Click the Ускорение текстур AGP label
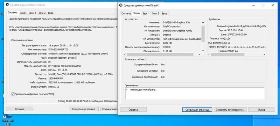The height and width of the screenshot is (126, 280). (x=145, y=77)
